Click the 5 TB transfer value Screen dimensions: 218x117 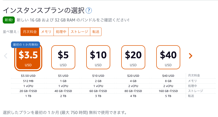pos(168,96)
